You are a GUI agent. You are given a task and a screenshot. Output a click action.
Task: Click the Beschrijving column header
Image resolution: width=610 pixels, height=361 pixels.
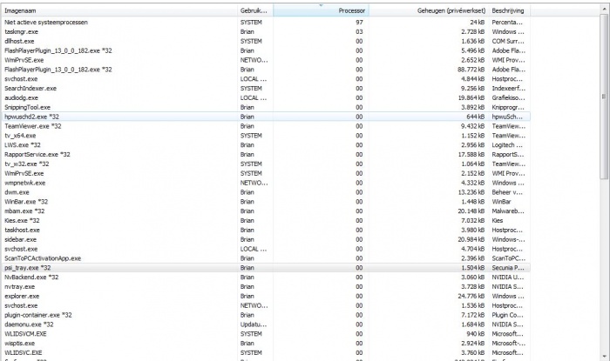tap(510, 10)
